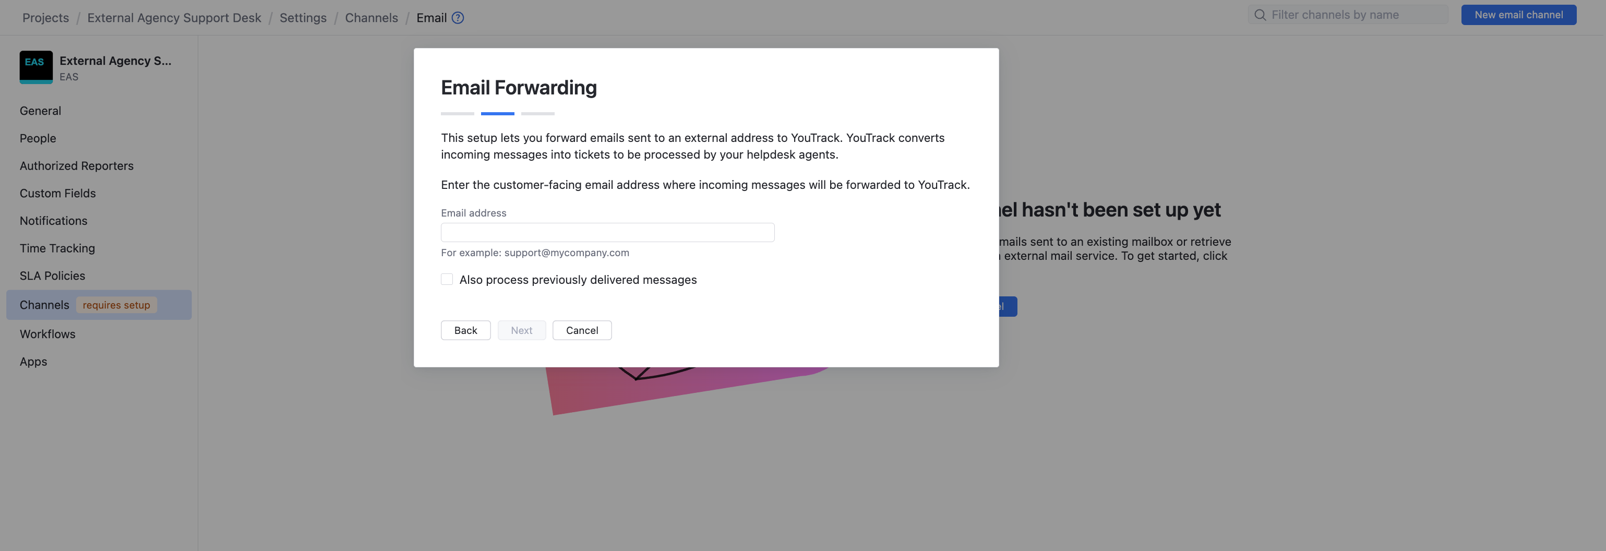Open the Email help question-mark icon

(x=458, y=17)
